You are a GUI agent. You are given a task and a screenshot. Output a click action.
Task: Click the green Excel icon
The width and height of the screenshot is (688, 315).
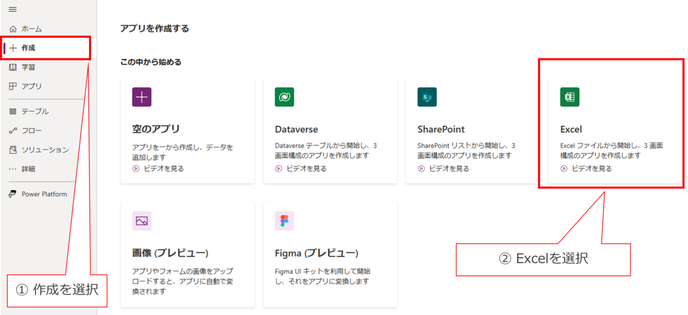click(x=570, y=97)
